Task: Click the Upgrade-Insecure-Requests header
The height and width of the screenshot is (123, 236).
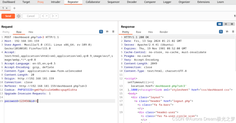Action: point(28,94)
